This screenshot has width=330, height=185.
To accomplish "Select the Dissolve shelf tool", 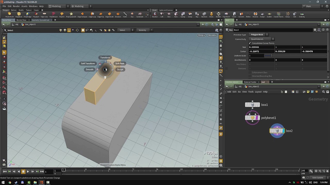I will [x=118, y=15].
